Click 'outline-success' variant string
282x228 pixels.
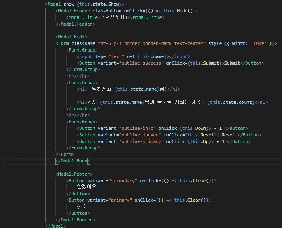[141, 63]
